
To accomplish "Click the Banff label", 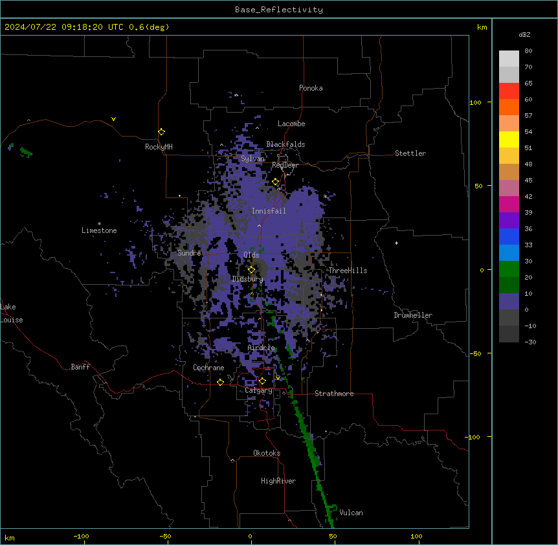I will (x=80, y=367).
